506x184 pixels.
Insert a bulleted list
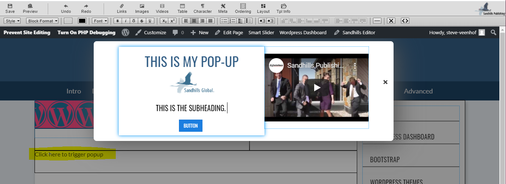pyautogui.click(x=224, y=21)
